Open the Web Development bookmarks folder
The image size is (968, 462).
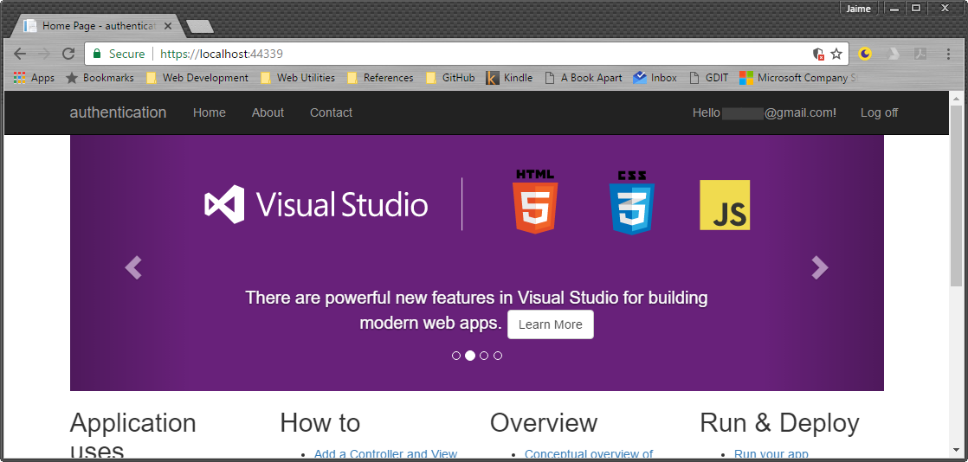tap(197, 78)
